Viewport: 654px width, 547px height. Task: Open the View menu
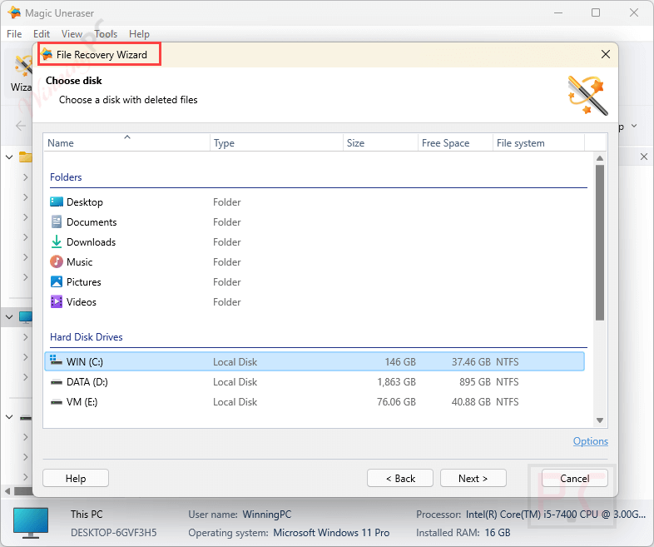coord(72,34)
